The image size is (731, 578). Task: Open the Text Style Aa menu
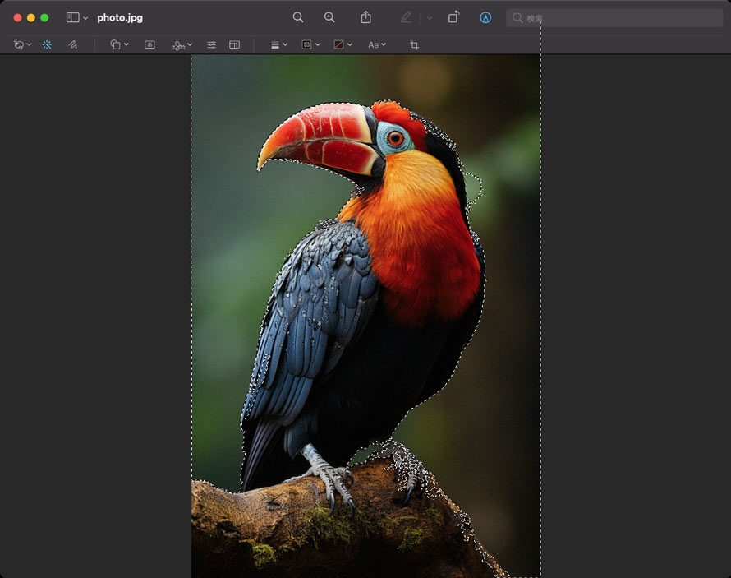[376, 44]
